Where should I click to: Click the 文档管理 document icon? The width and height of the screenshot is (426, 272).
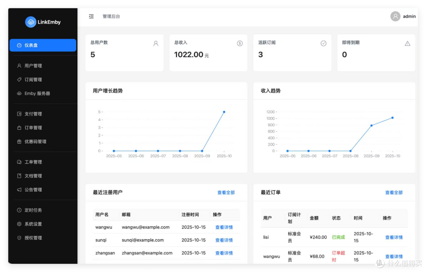point(19,176)
